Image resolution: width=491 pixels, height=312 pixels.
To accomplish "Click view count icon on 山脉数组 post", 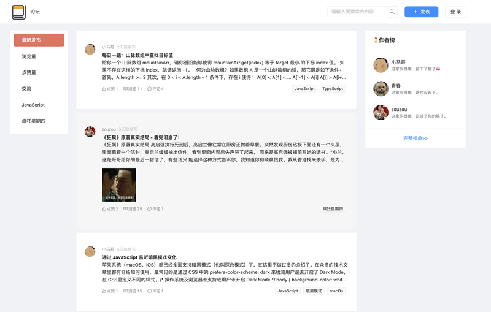I will [x=125, y=89].
